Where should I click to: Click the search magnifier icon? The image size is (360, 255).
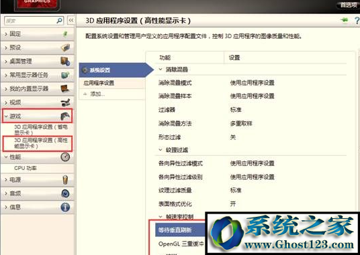coord(59,21)
